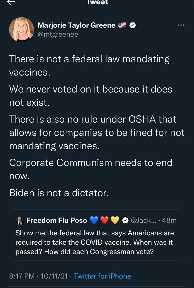
Task: Click the 48m quoted tweet timestamp
Action: point(169,220)
